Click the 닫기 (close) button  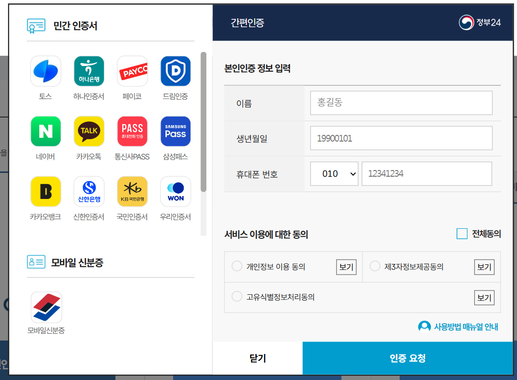click(257, 358)
